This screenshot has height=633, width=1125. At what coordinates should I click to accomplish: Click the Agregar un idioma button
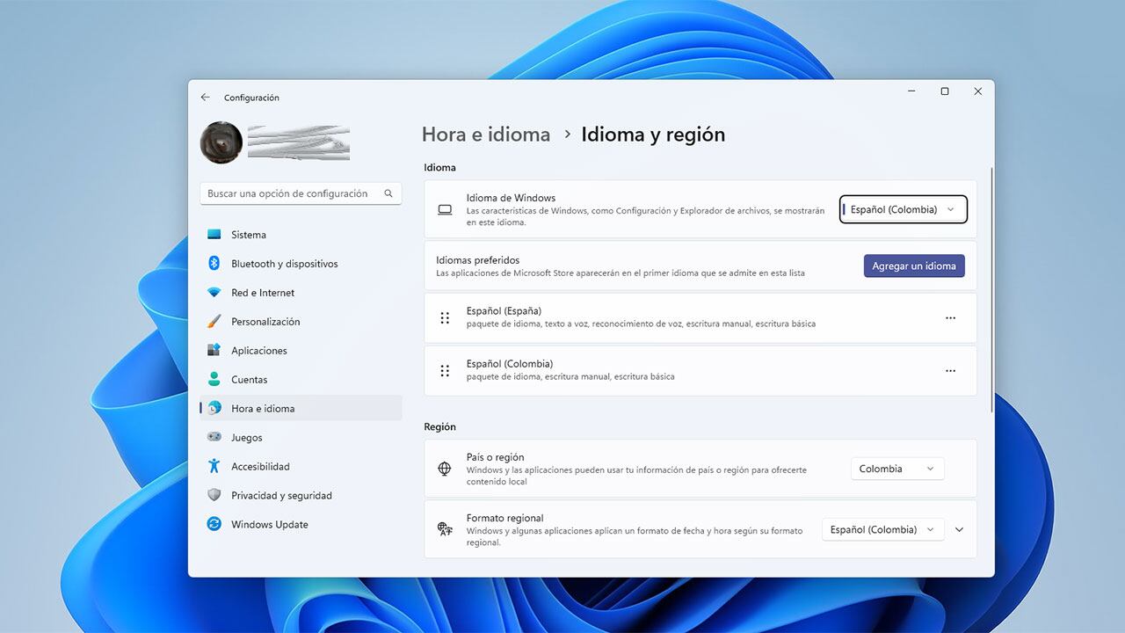pyautogui.click(x=914, y=266)
